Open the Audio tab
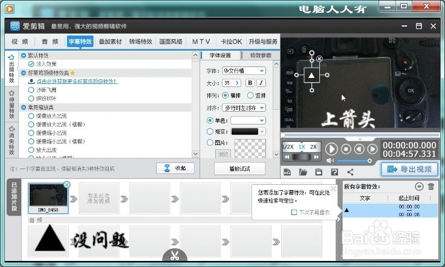Viewport: 445px width, 267px height. point(50,42)
